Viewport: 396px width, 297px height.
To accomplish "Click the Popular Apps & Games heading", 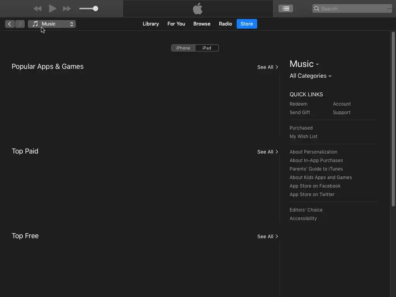I will pyautogui.click(x=48, y=67).
